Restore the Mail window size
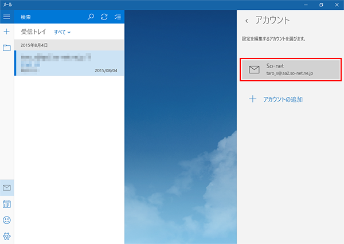 [x=321, y=5]
